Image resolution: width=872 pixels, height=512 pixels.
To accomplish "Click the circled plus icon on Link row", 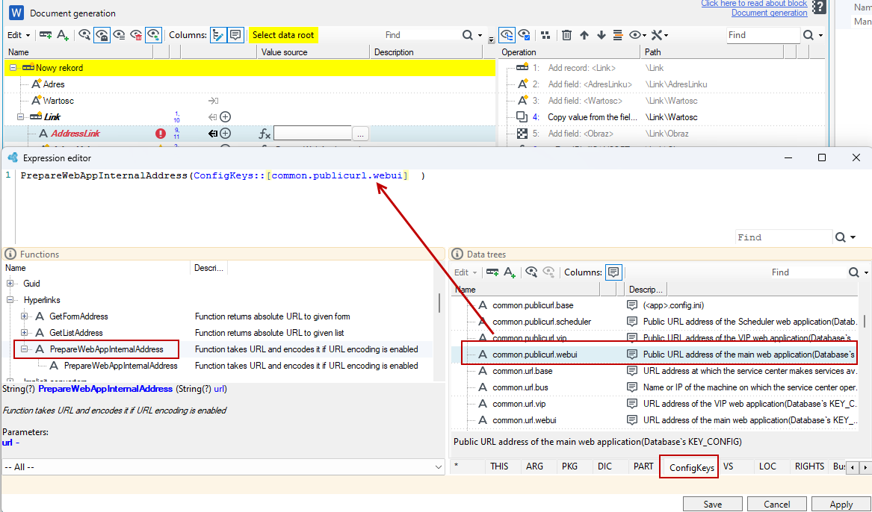I will (225, 117).
